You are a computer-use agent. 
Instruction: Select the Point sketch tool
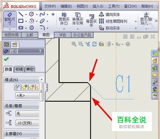click(53, 14)
